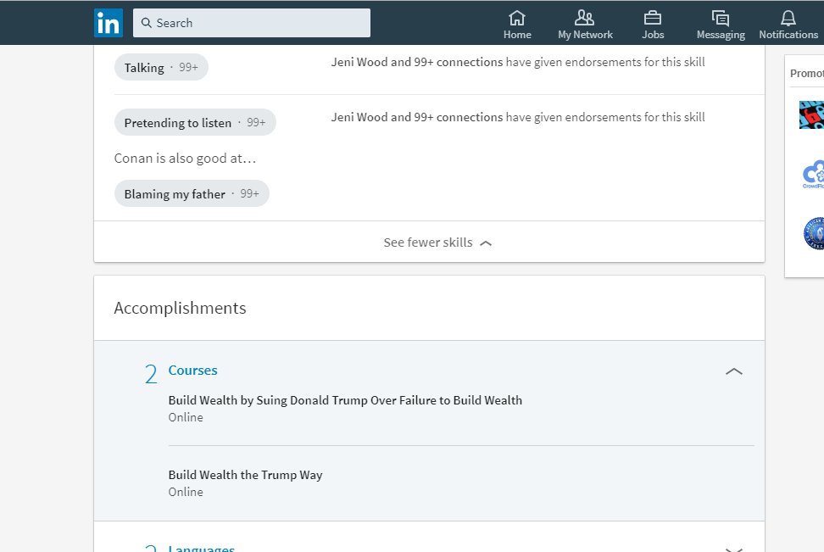
Task: Open first promoted ad thumbnail with red lock
Action: (811, 114)
